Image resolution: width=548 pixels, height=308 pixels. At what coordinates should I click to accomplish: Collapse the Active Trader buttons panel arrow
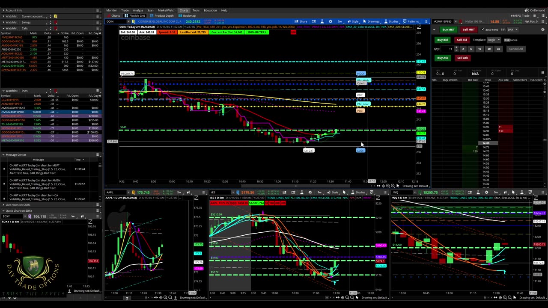(434, 30)
